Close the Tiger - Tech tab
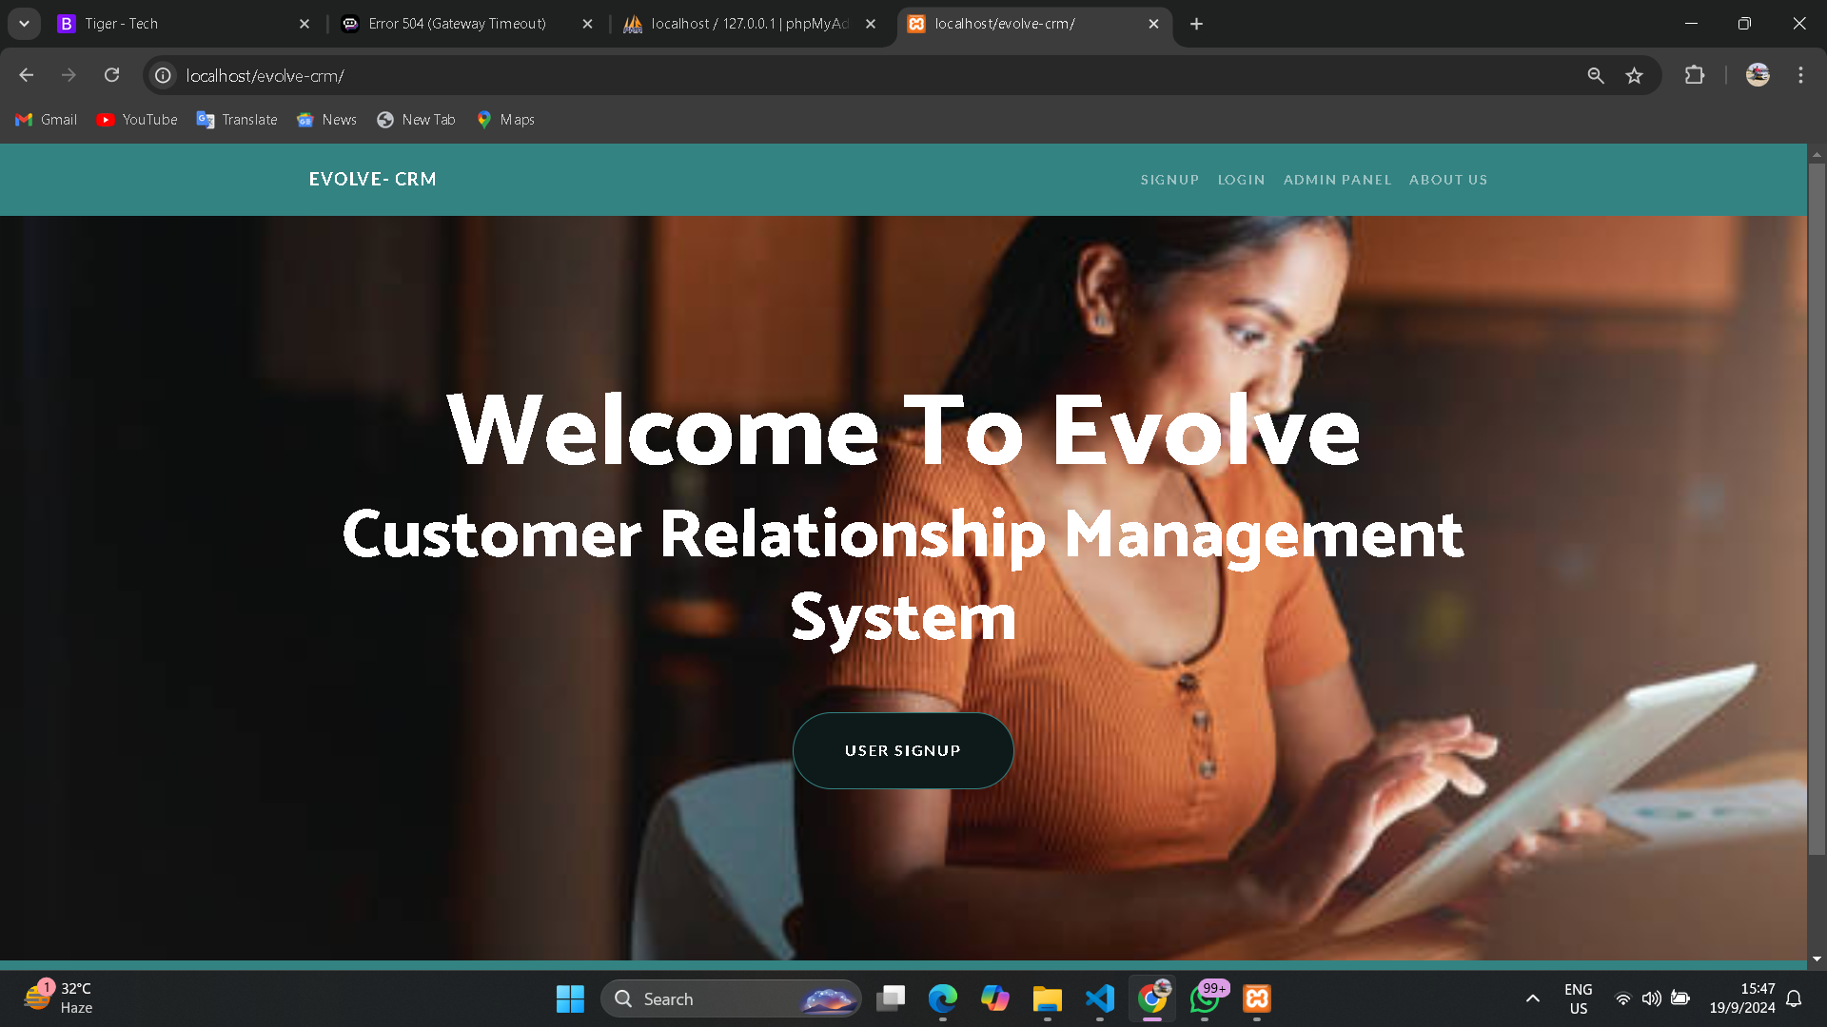 [x=304, y=24]
